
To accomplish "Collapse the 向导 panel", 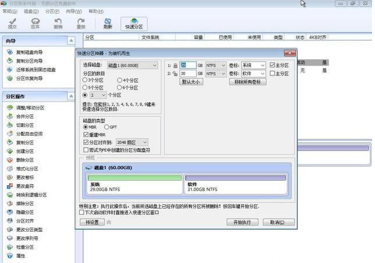I will [71, 41].
